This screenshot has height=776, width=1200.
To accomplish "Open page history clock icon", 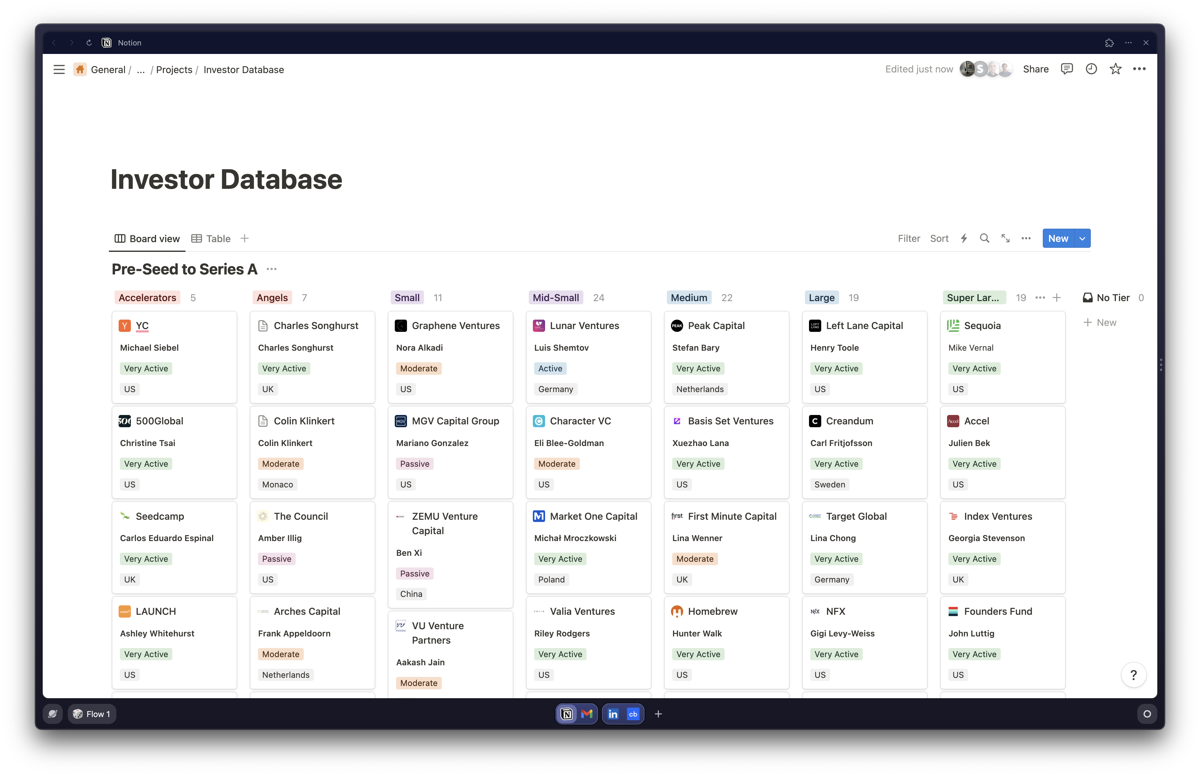I will click(1091, 69).
